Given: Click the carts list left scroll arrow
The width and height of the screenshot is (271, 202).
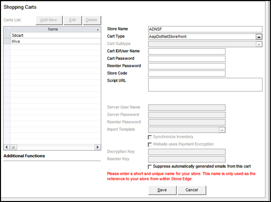Looking at the screenshot, I should (x=6, y=147).
